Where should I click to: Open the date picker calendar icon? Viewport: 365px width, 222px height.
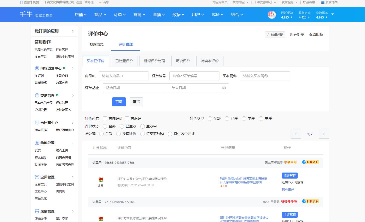click(x=224, y=88)
